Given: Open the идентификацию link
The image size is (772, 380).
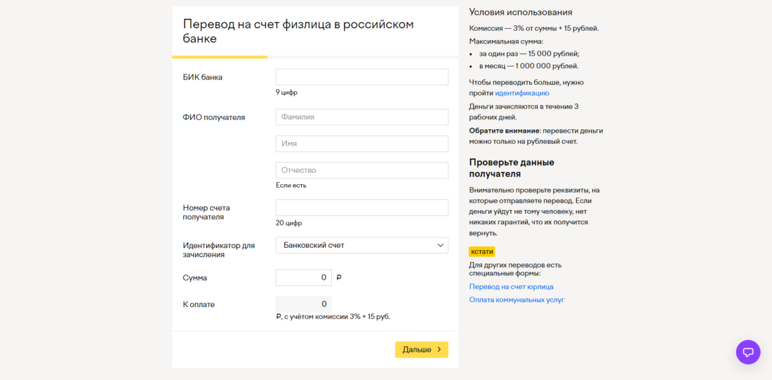Looking at the screenshot, I should point(521,93).
